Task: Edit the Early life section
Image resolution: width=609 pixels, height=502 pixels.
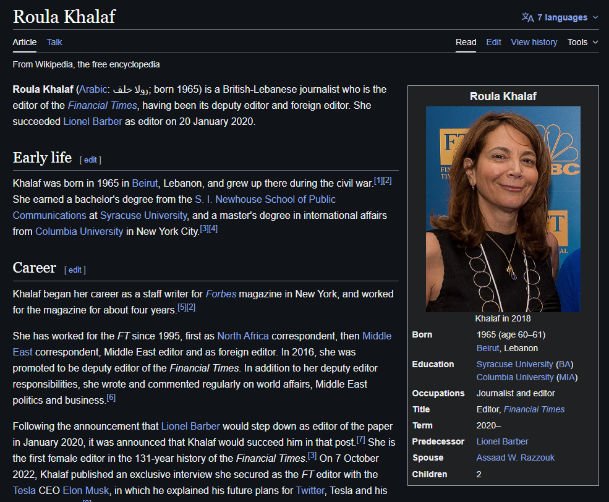Action: tap(90, 160)
